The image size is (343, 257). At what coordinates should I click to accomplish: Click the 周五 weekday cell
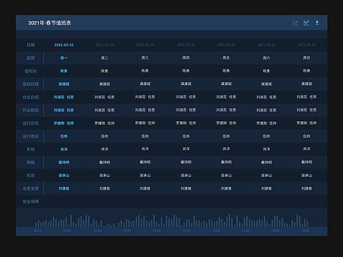[226, 58]
